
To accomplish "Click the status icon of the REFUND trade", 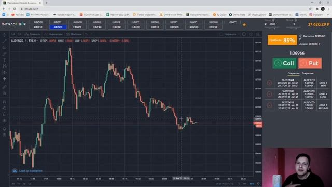I will tap(269, 105).
